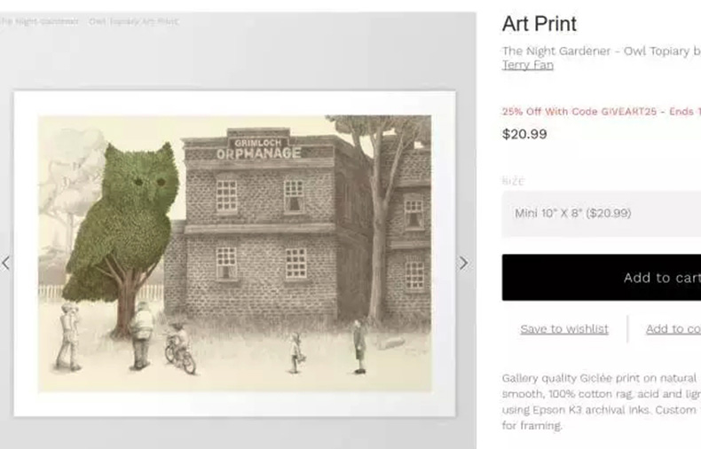Screen dimensions: 701x449
Task: Click the boy standing near the tall tree
Action: tap(359, 347)
